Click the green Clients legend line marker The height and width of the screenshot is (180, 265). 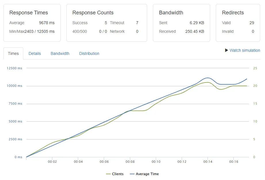click(108, 174)
